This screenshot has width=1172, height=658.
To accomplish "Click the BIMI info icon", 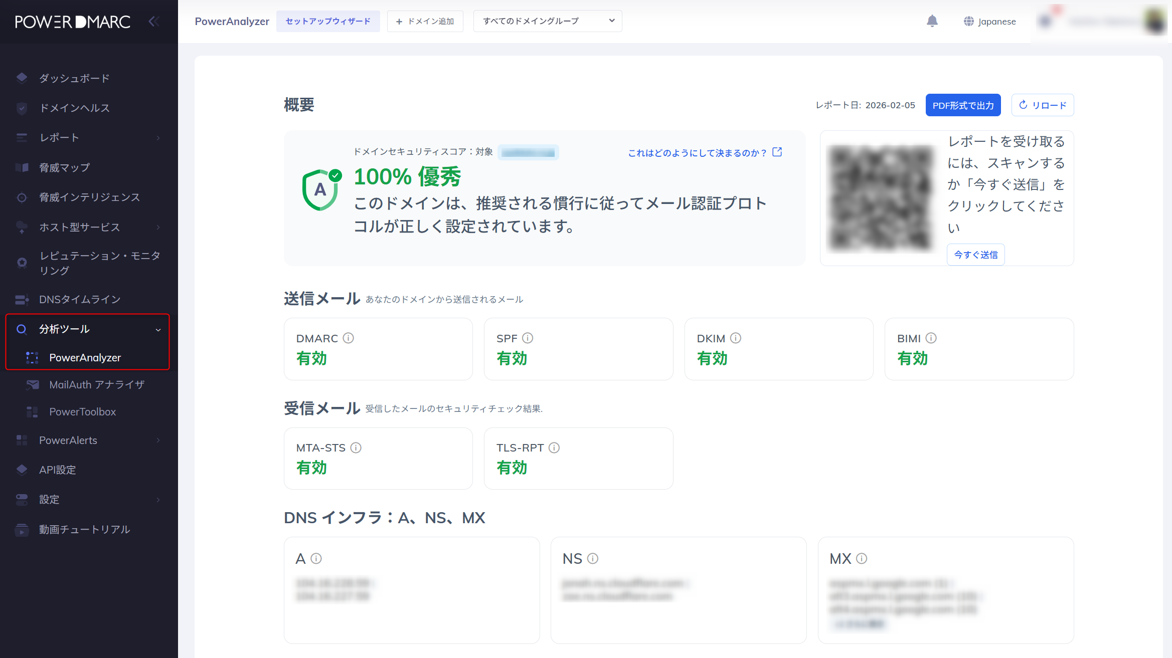I will pos(932,338).
